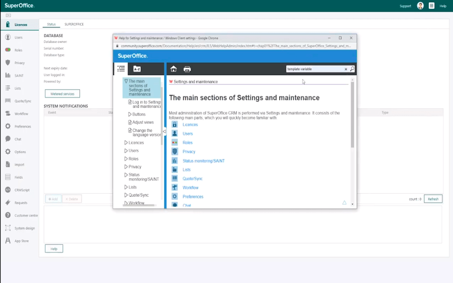Switch to the Status tab
Screen dimensions: 453x283
(51, 24)
